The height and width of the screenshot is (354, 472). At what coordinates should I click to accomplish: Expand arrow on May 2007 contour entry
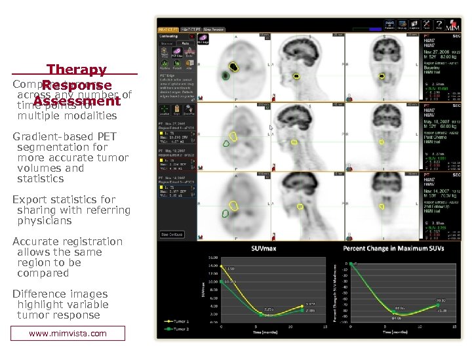(x=193, y=161)
